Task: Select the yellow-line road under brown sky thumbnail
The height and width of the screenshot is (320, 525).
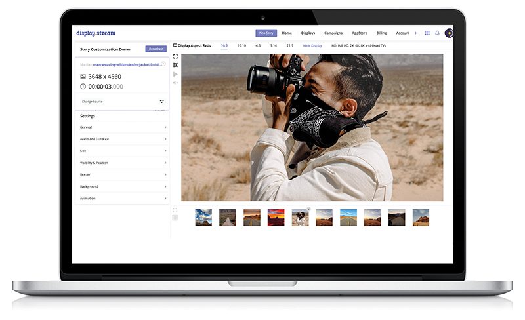Action: 252,218
